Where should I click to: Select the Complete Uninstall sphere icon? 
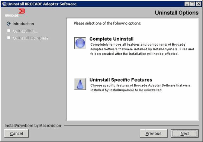tap(80, 43)
